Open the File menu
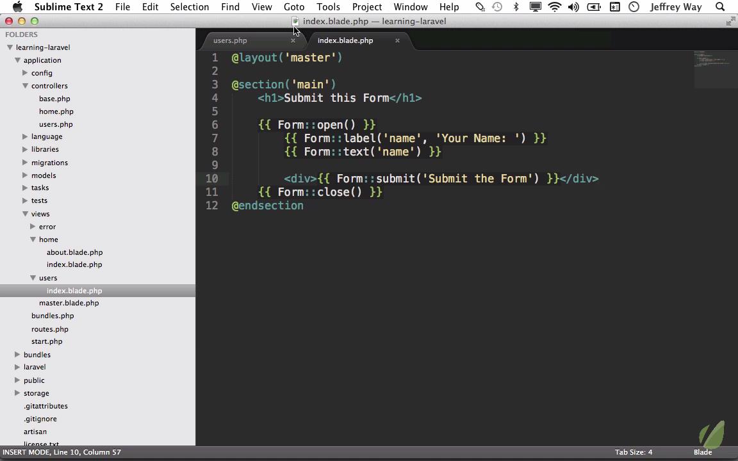 point(122,6)
